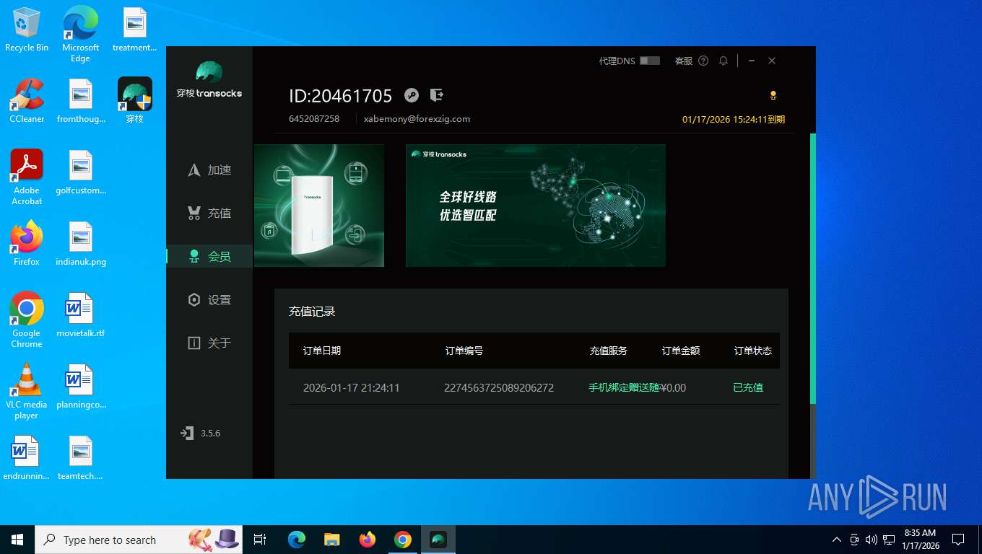Toggle the 代理DNS switch
This screenshot has width=982, height=554.
[650, 61]
